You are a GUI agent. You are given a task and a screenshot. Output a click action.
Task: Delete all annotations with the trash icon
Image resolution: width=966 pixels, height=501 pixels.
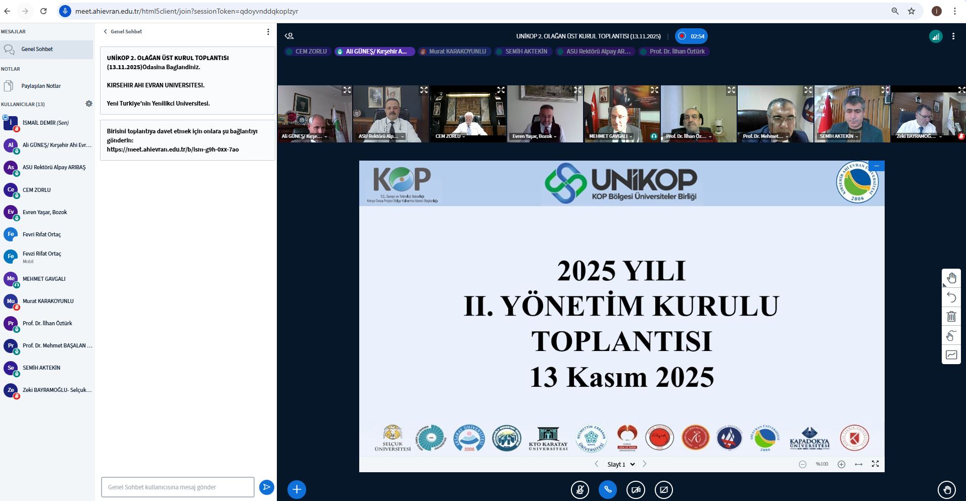coord(952,316)
